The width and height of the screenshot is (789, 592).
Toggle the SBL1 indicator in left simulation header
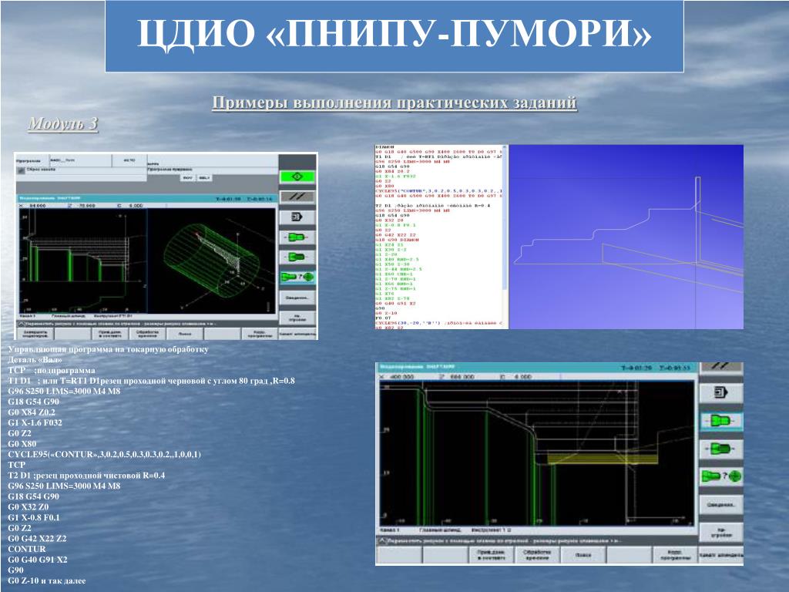point(203,178)
